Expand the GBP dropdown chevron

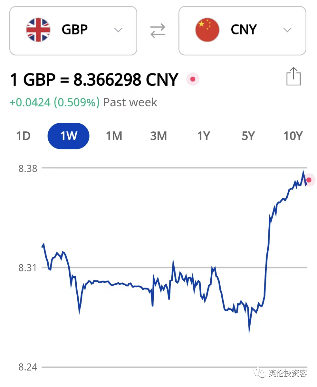(x=118, y=30)
